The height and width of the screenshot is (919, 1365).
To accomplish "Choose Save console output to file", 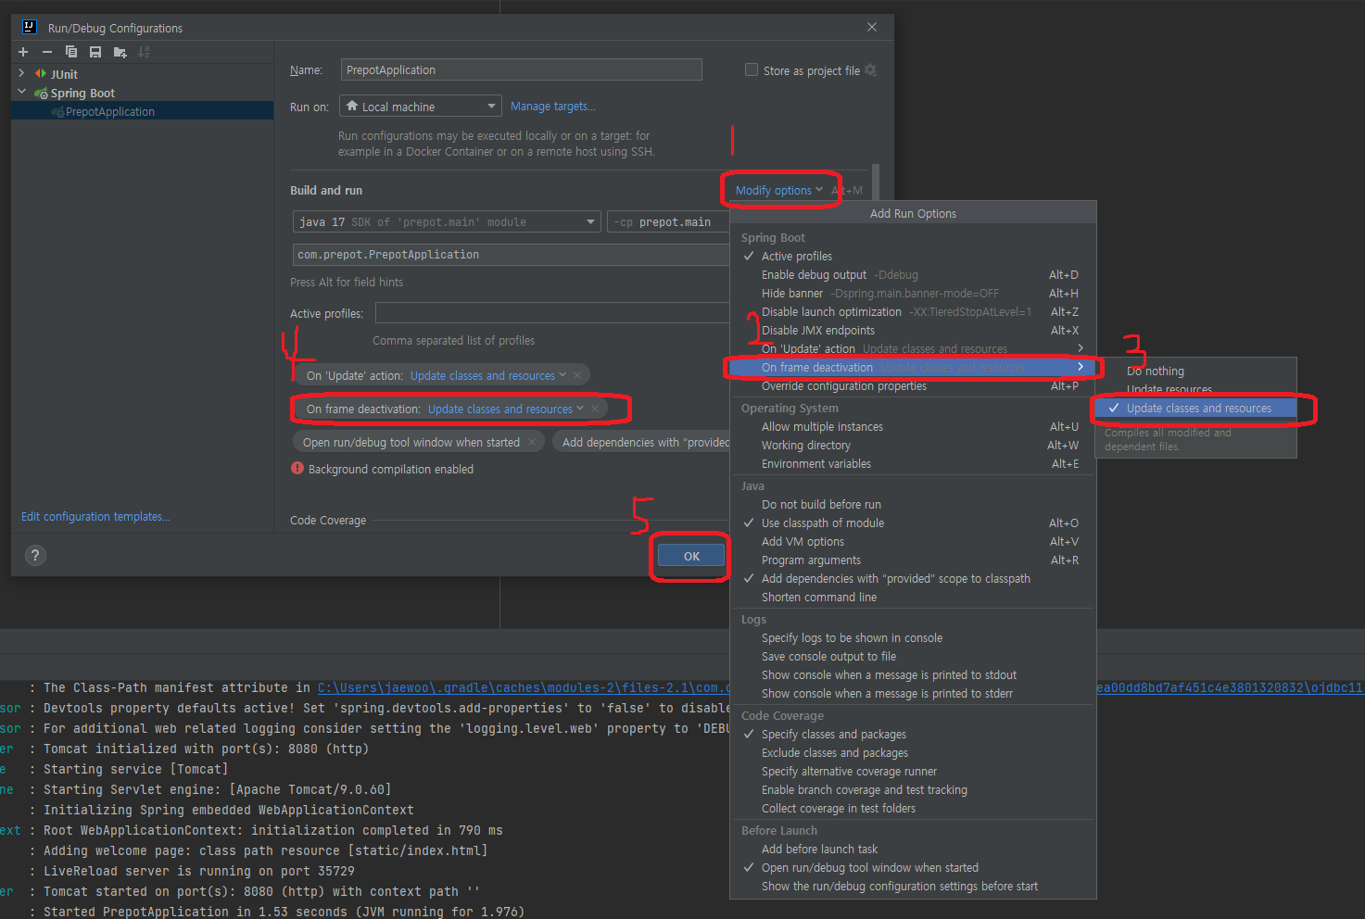I will [913, 657].
